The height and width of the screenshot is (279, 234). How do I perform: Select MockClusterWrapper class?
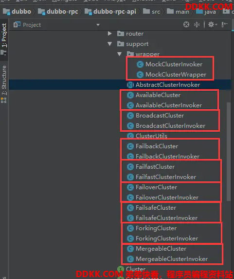point(176,75)
